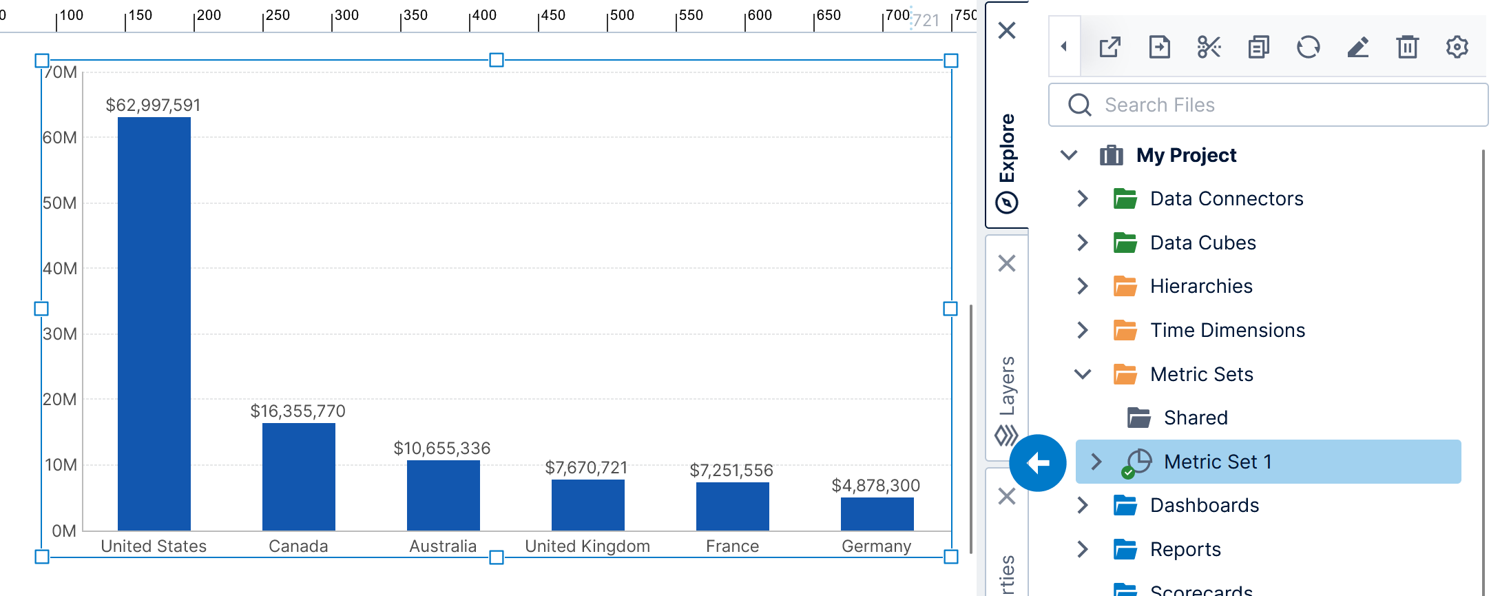Click the blue back arrow circle button
The image size is (1500, 596).
[1037, 463]
